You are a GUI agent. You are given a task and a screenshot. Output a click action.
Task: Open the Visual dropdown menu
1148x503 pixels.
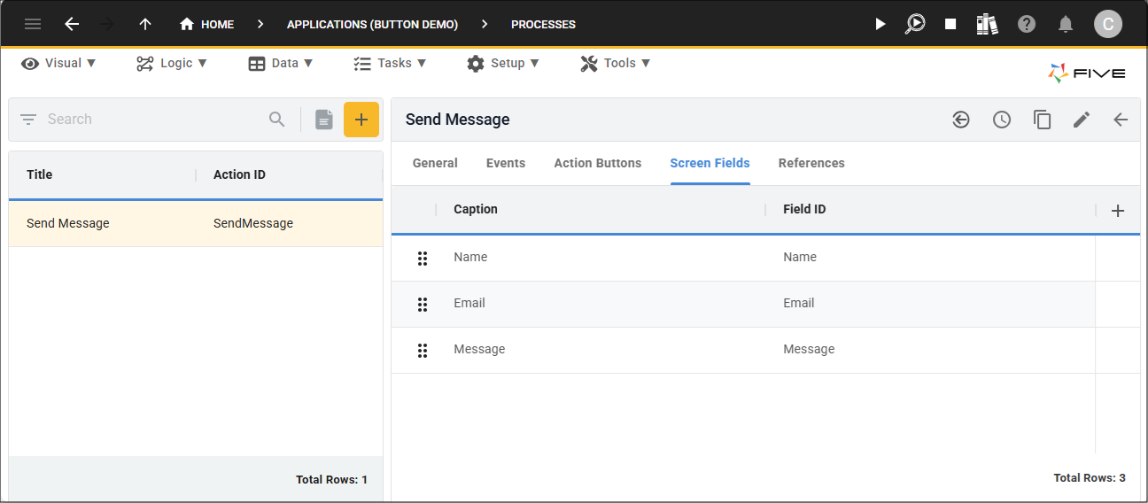click(59, 63)
